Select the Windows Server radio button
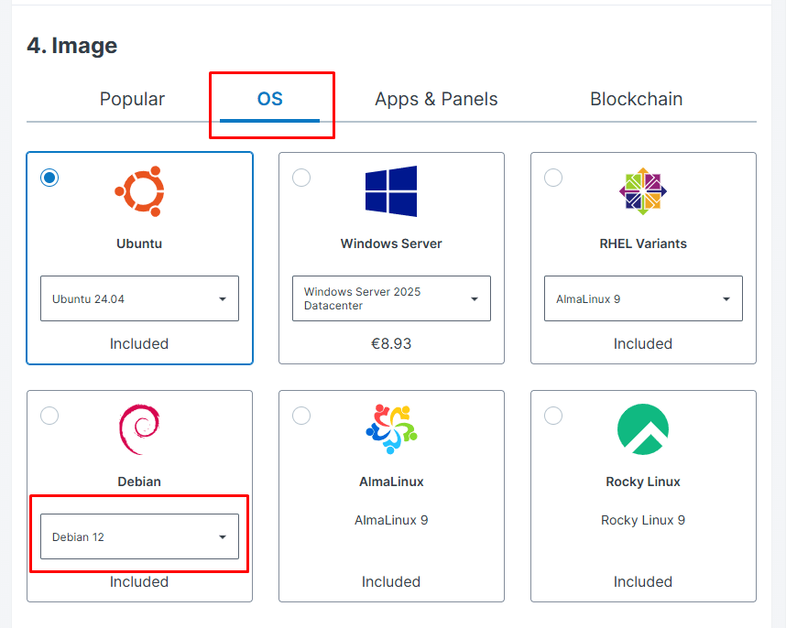Screen dimensions: 786x628 [301, 178]
